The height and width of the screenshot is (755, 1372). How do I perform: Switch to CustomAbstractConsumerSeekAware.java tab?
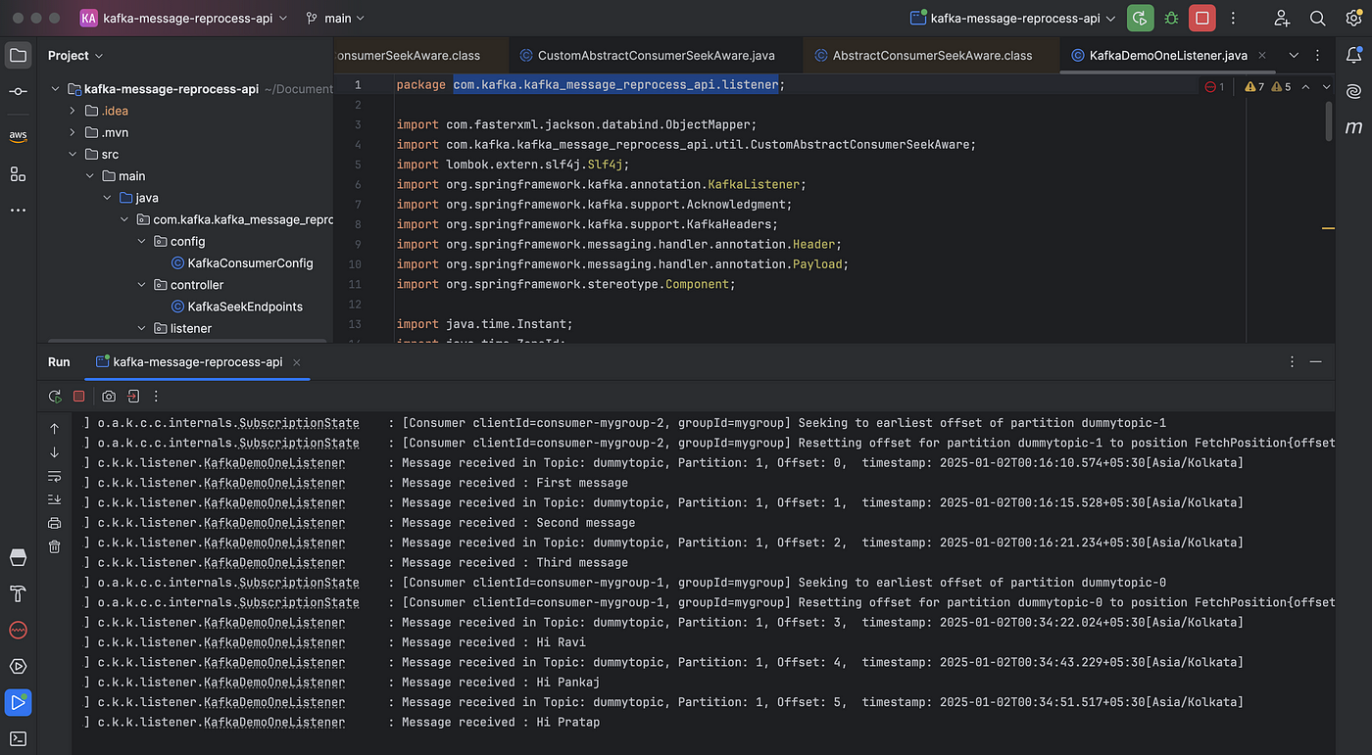pos(656,56)
